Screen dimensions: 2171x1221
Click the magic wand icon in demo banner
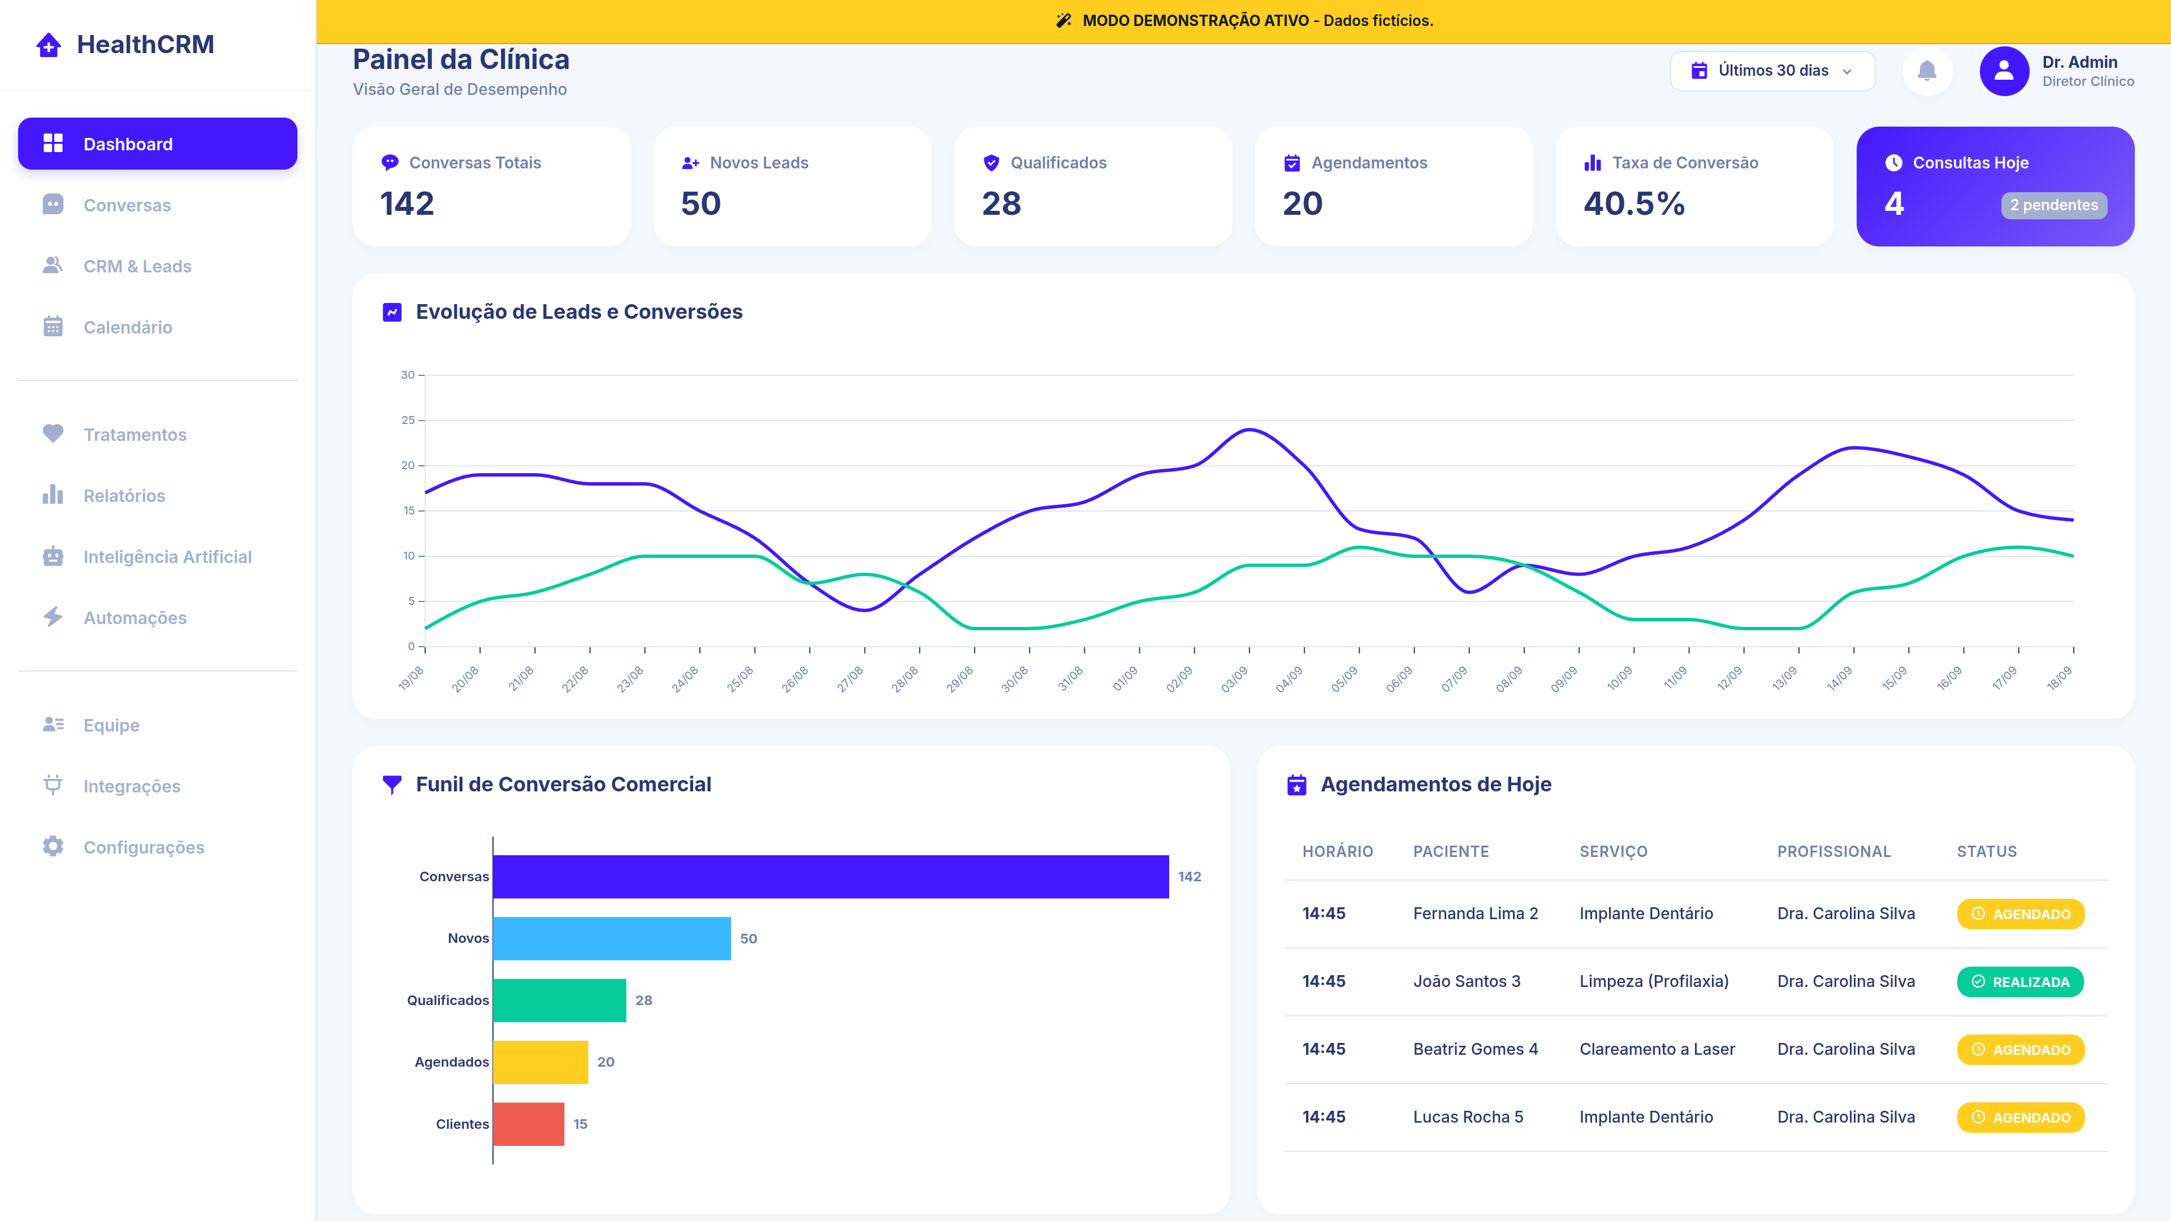(1063, 20)
